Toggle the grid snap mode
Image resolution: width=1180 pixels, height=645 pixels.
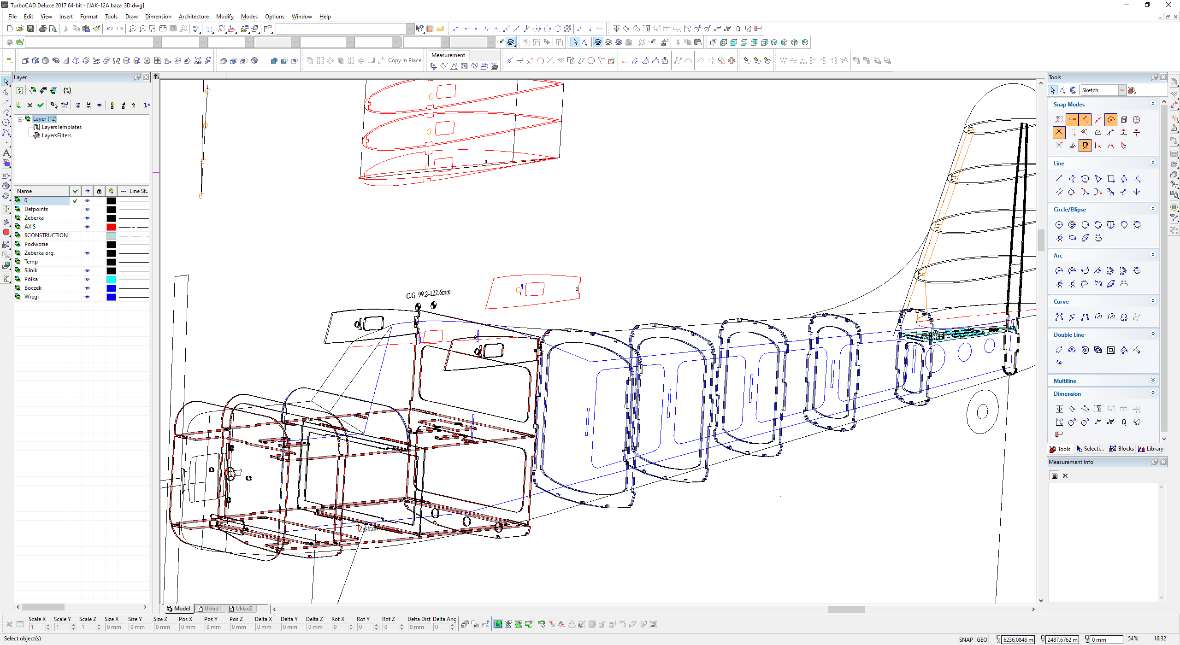click(1072, 133)
